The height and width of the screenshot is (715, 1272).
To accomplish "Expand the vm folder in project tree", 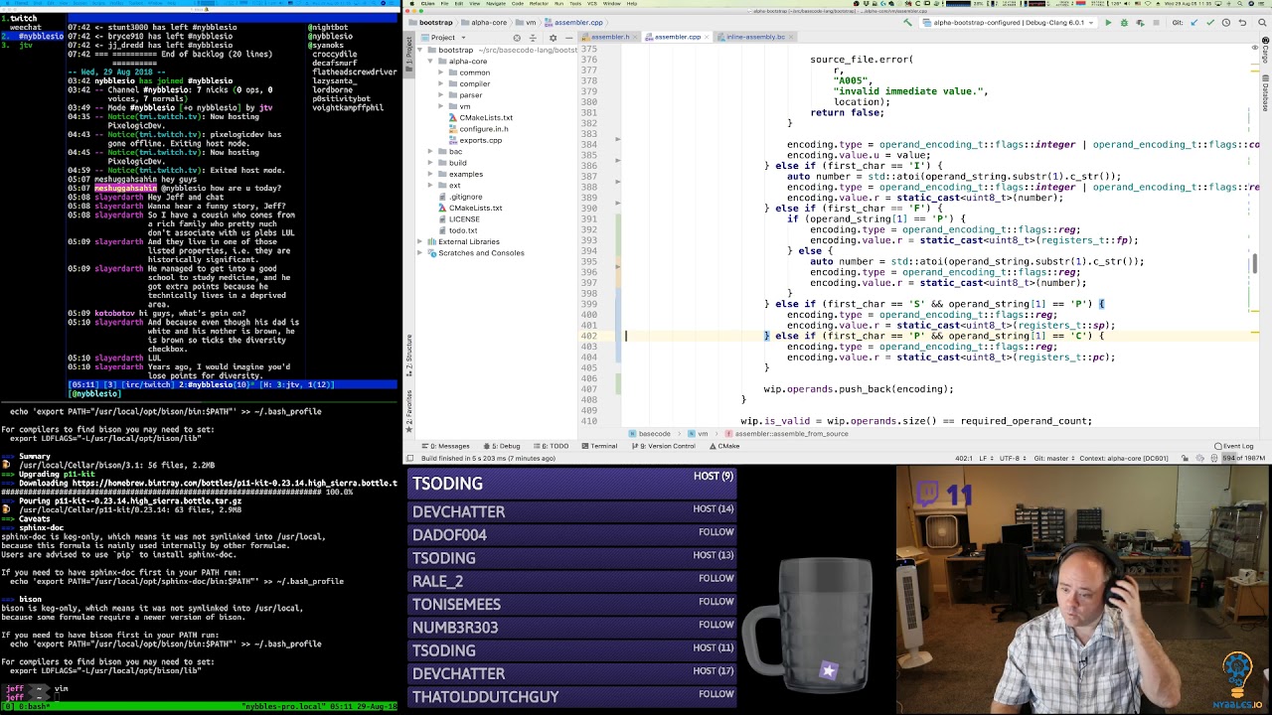I will coord(442,106).
